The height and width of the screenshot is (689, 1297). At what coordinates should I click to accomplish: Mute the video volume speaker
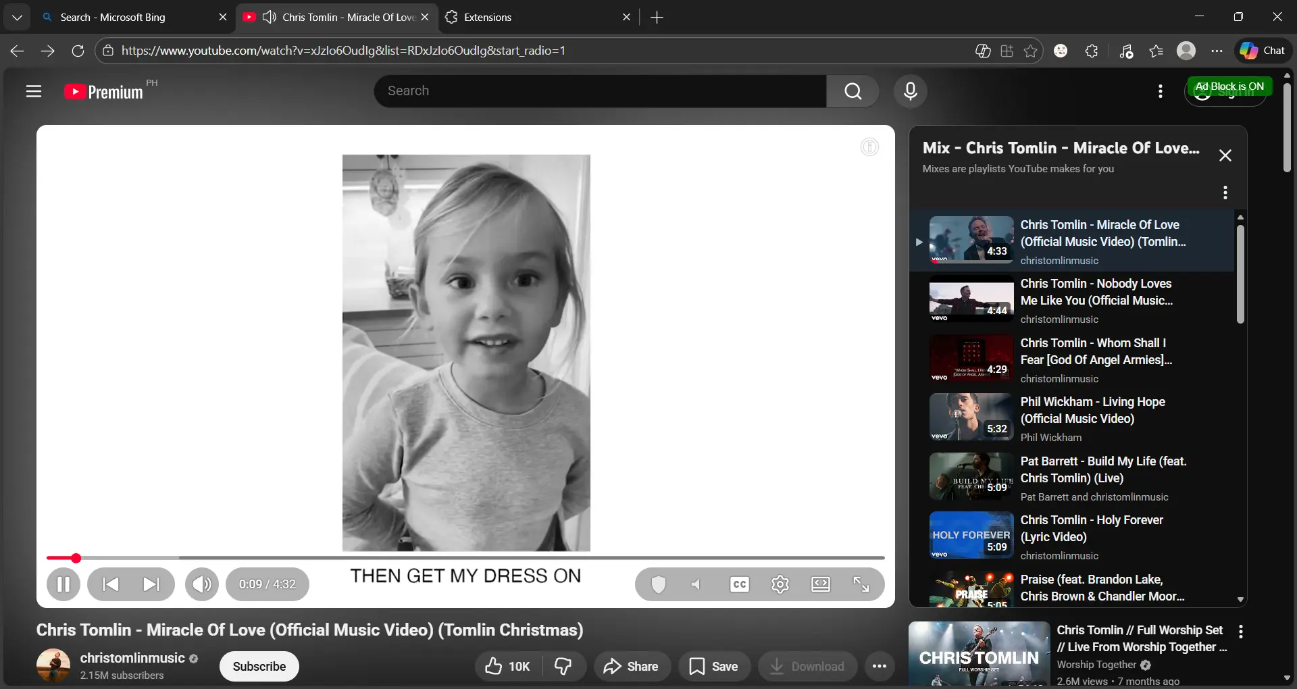(x=202, y=584)
